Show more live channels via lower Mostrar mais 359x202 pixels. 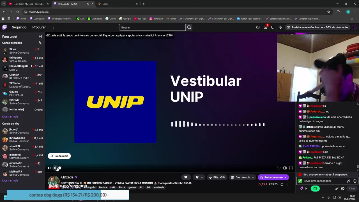click(10, 180)
